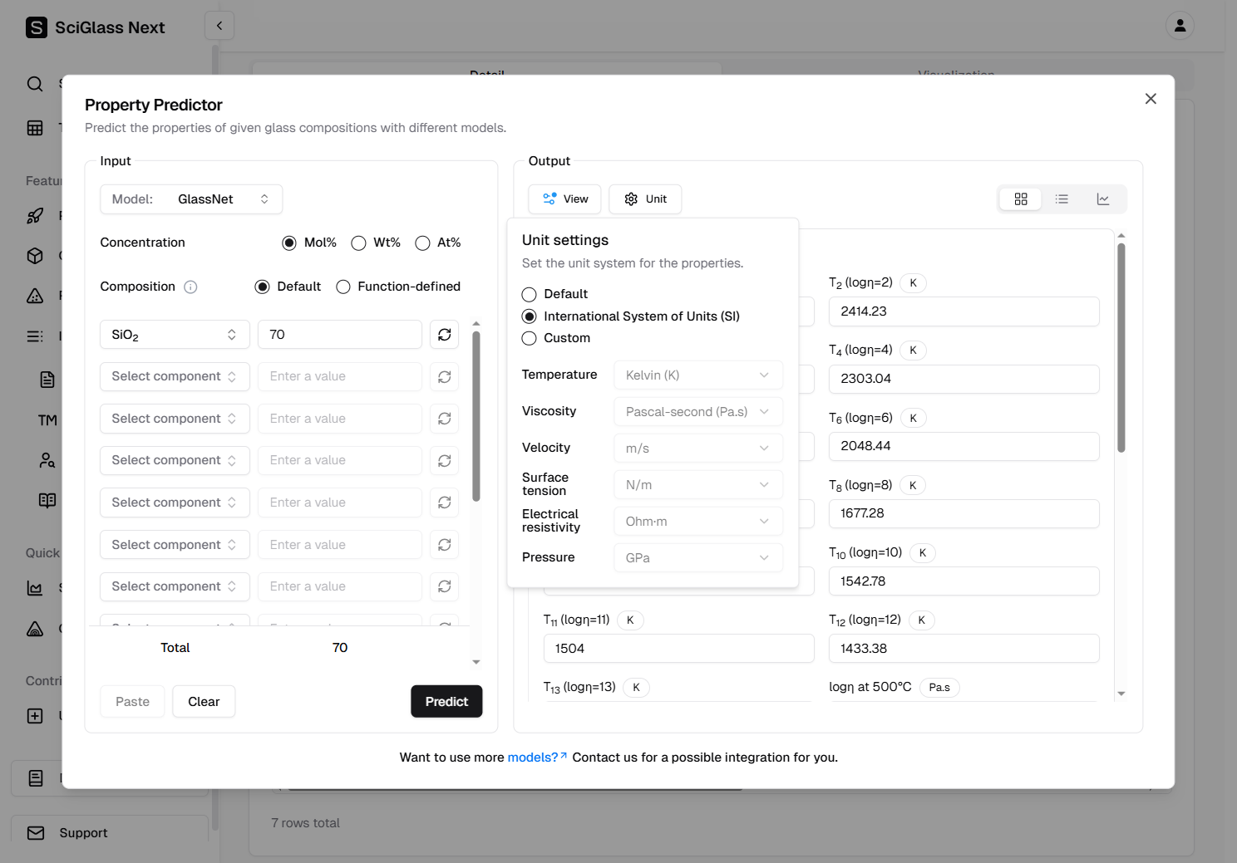Open the user profile avatar
This screenshot has height=863, width=1237.
coord(1180,26)
